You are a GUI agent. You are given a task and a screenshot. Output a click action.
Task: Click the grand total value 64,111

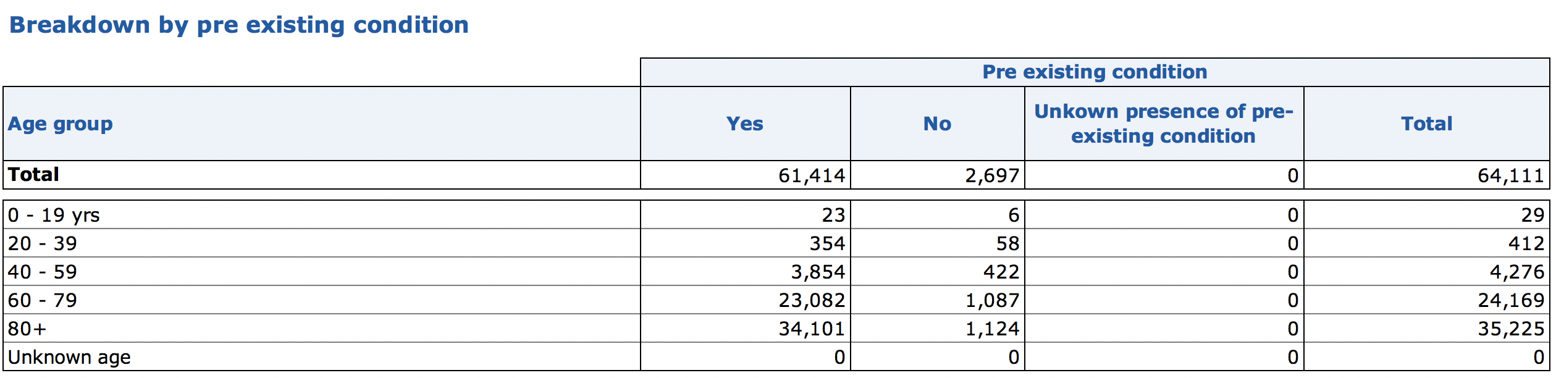[x=1510, y=176]
